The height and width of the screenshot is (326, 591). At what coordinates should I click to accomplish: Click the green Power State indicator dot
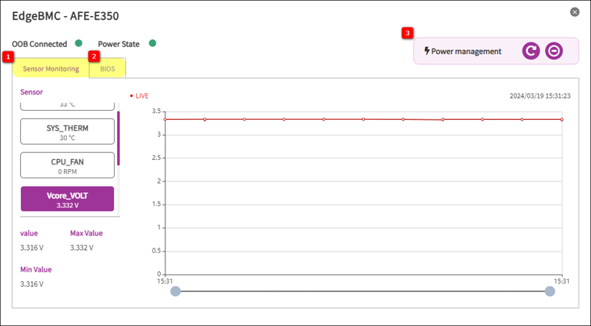coord(152,43)
